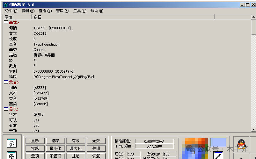This screenshot has height=159, width=256.
Task: Select the 长度 row value 6
Action: (x=34, y=39)
